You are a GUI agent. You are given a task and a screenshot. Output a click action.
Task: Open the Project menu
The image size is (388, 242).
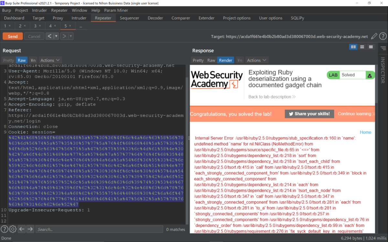22,10
